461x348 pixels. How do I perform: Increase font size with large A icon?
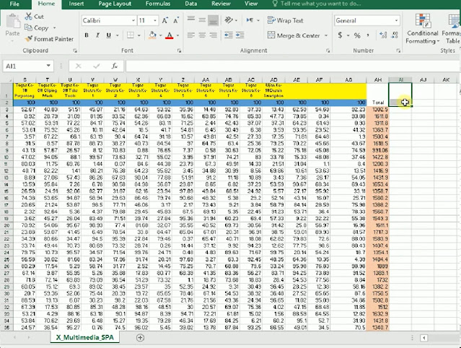[165, 20]
